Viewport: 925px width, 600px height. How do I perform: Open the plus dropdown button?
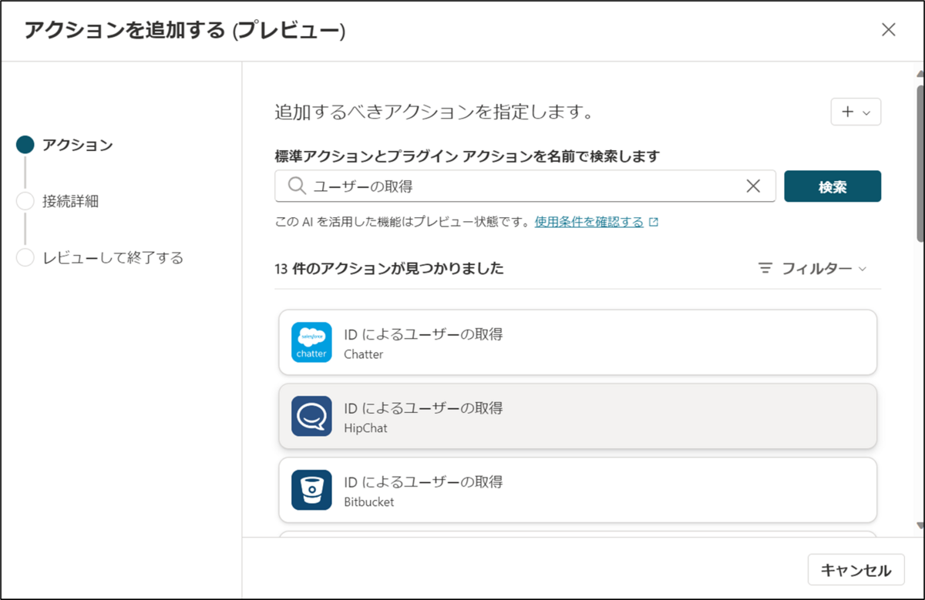856,112
